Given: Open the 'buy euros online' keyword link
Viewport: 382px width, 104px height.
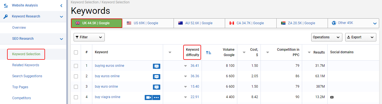Looking at the screenshot, I should (107, 76).
